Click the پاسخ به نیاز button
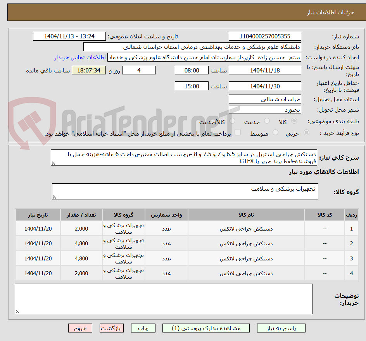 click(281, 328)
